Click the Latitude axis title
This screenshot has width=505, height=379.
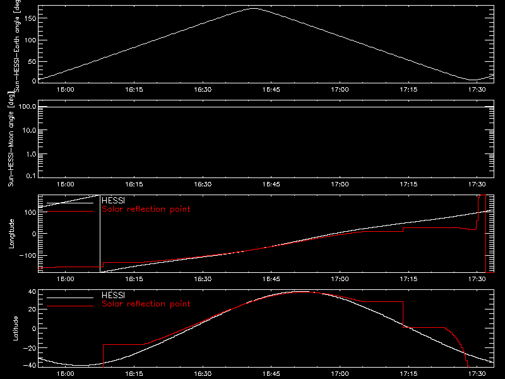(15, 328)
